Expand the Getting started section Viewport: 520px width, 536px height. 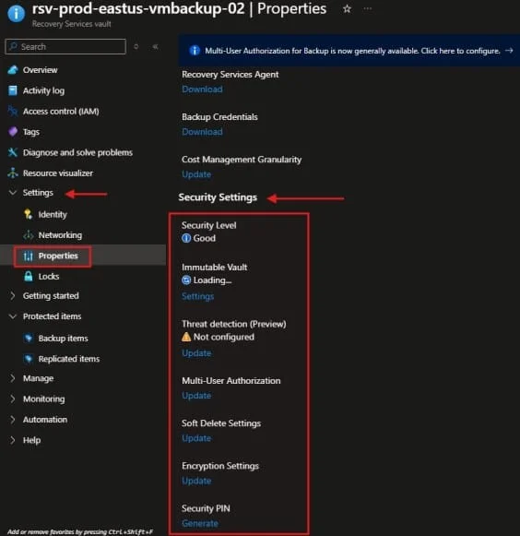point(13,296)
